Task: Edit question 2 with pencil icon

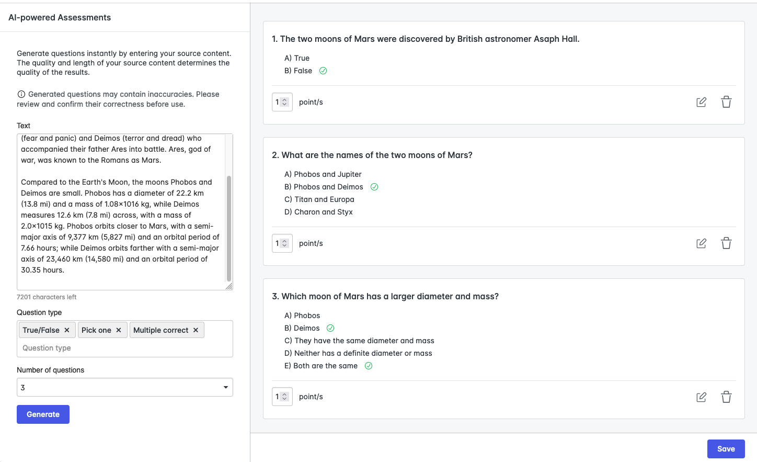Action: (701, 243)
